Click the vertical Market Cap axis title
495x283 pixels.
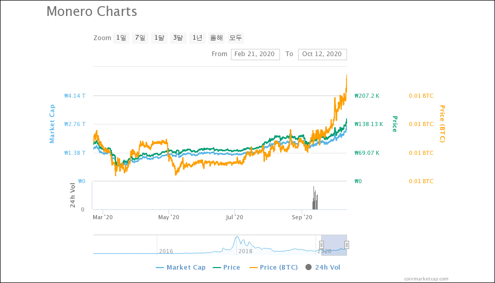pos(52,124)
